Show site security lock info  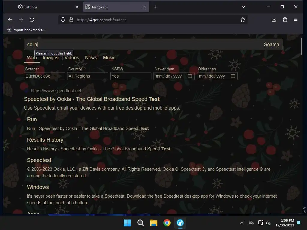[71, 19]
